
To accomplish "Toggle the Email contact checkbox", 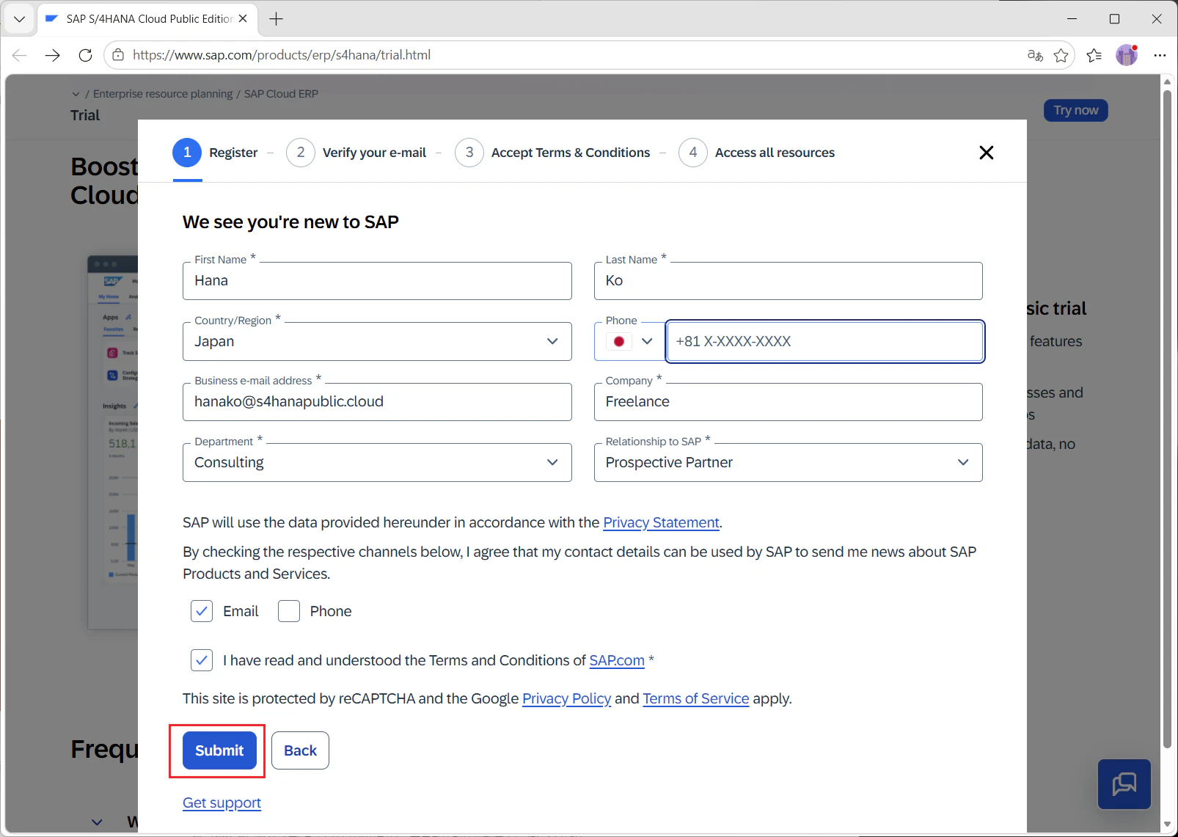I will point(202,611).
